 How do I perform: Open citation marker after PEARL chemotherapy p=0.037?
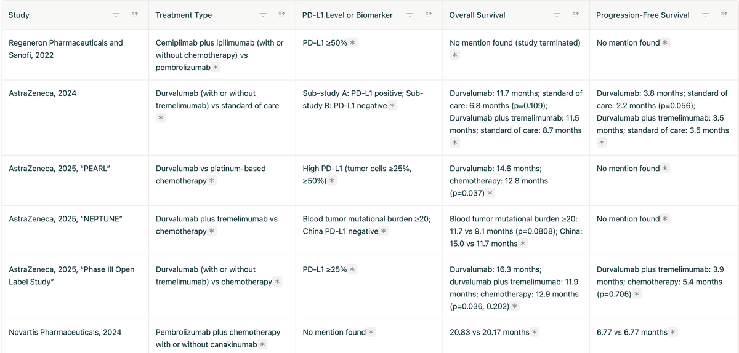coord(490,193)
